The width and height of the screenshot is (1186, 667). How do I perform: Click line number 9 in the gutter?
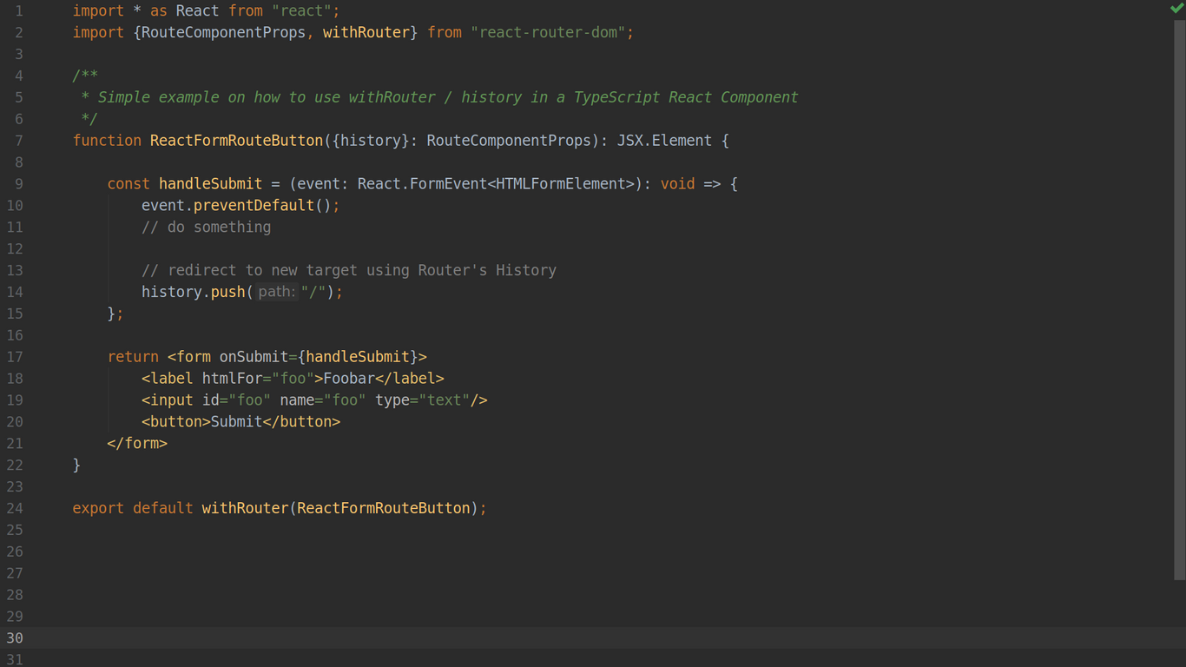(x=18, y=183)
